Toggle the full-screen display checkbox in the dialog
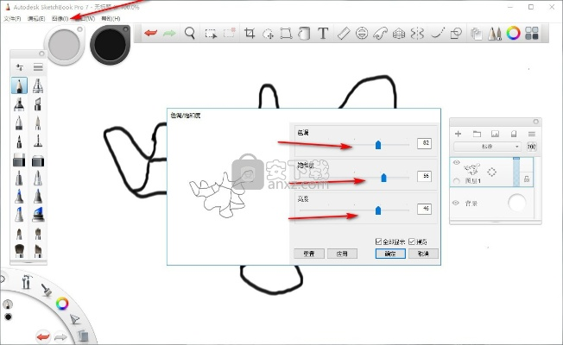This screenshot has width=563, height=345. (378, 241)
